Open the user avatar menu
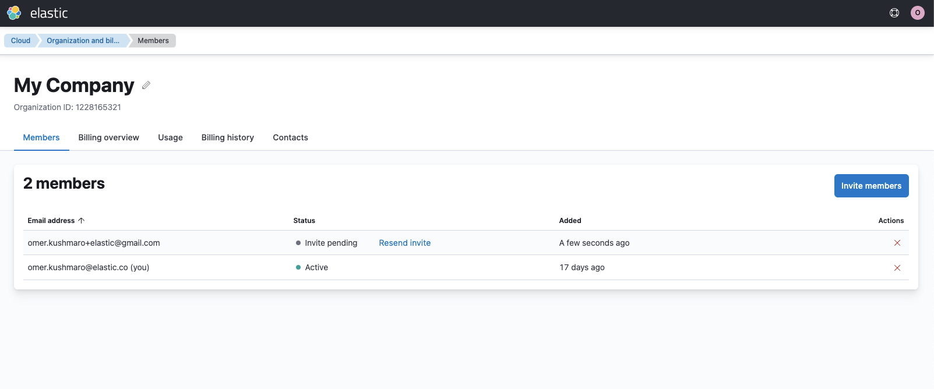The width and height of the screenshot is (934, 389). [918, 13]
